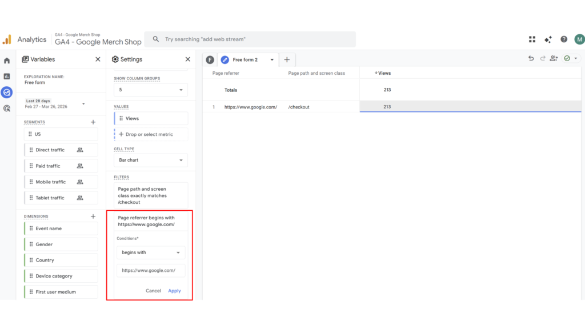Select the Free form 2 tab
The height and width of the screenshot is (329, 585).
245,60
